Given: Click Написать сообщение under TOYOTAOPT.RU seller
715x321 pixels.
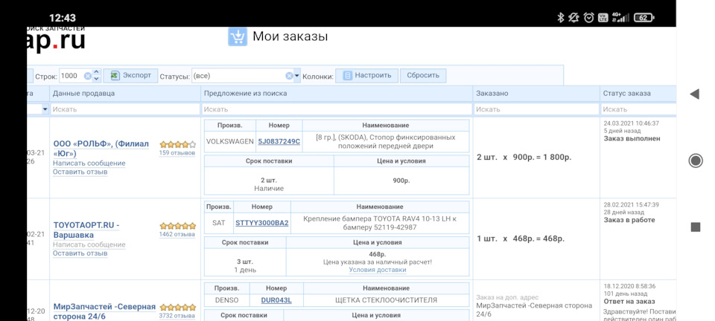Looking at the screenshot, I should [x=89, y=244].
